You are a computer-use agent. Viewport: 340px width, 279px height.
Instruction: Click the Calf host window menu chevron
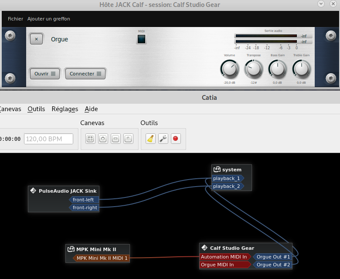click(321, 3)
